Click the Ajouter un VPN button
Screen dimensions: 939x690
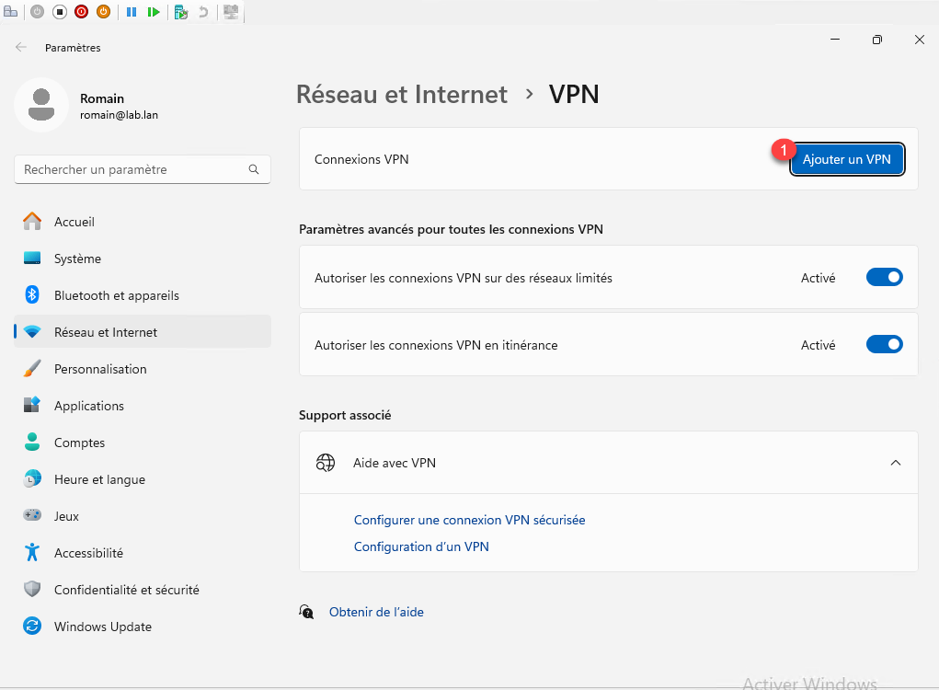tap(846, 159)
